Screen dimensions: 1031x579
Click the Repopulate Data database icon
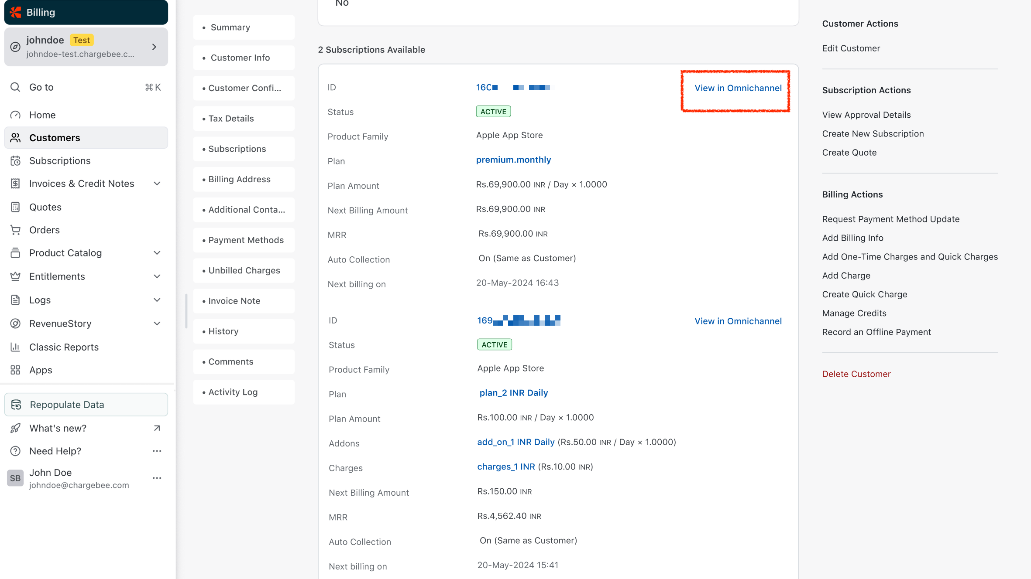pos(16,405)
